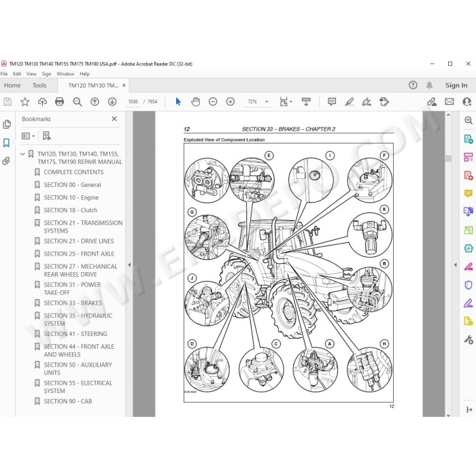Go to previous page arrow
Screen dimensions: 476x476
[x=95, y=102]
